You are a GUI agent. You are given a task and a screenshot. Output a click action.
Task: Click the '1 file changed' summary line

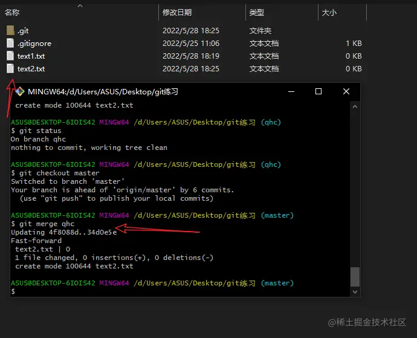pyautogui.click(x=114, y=258)
